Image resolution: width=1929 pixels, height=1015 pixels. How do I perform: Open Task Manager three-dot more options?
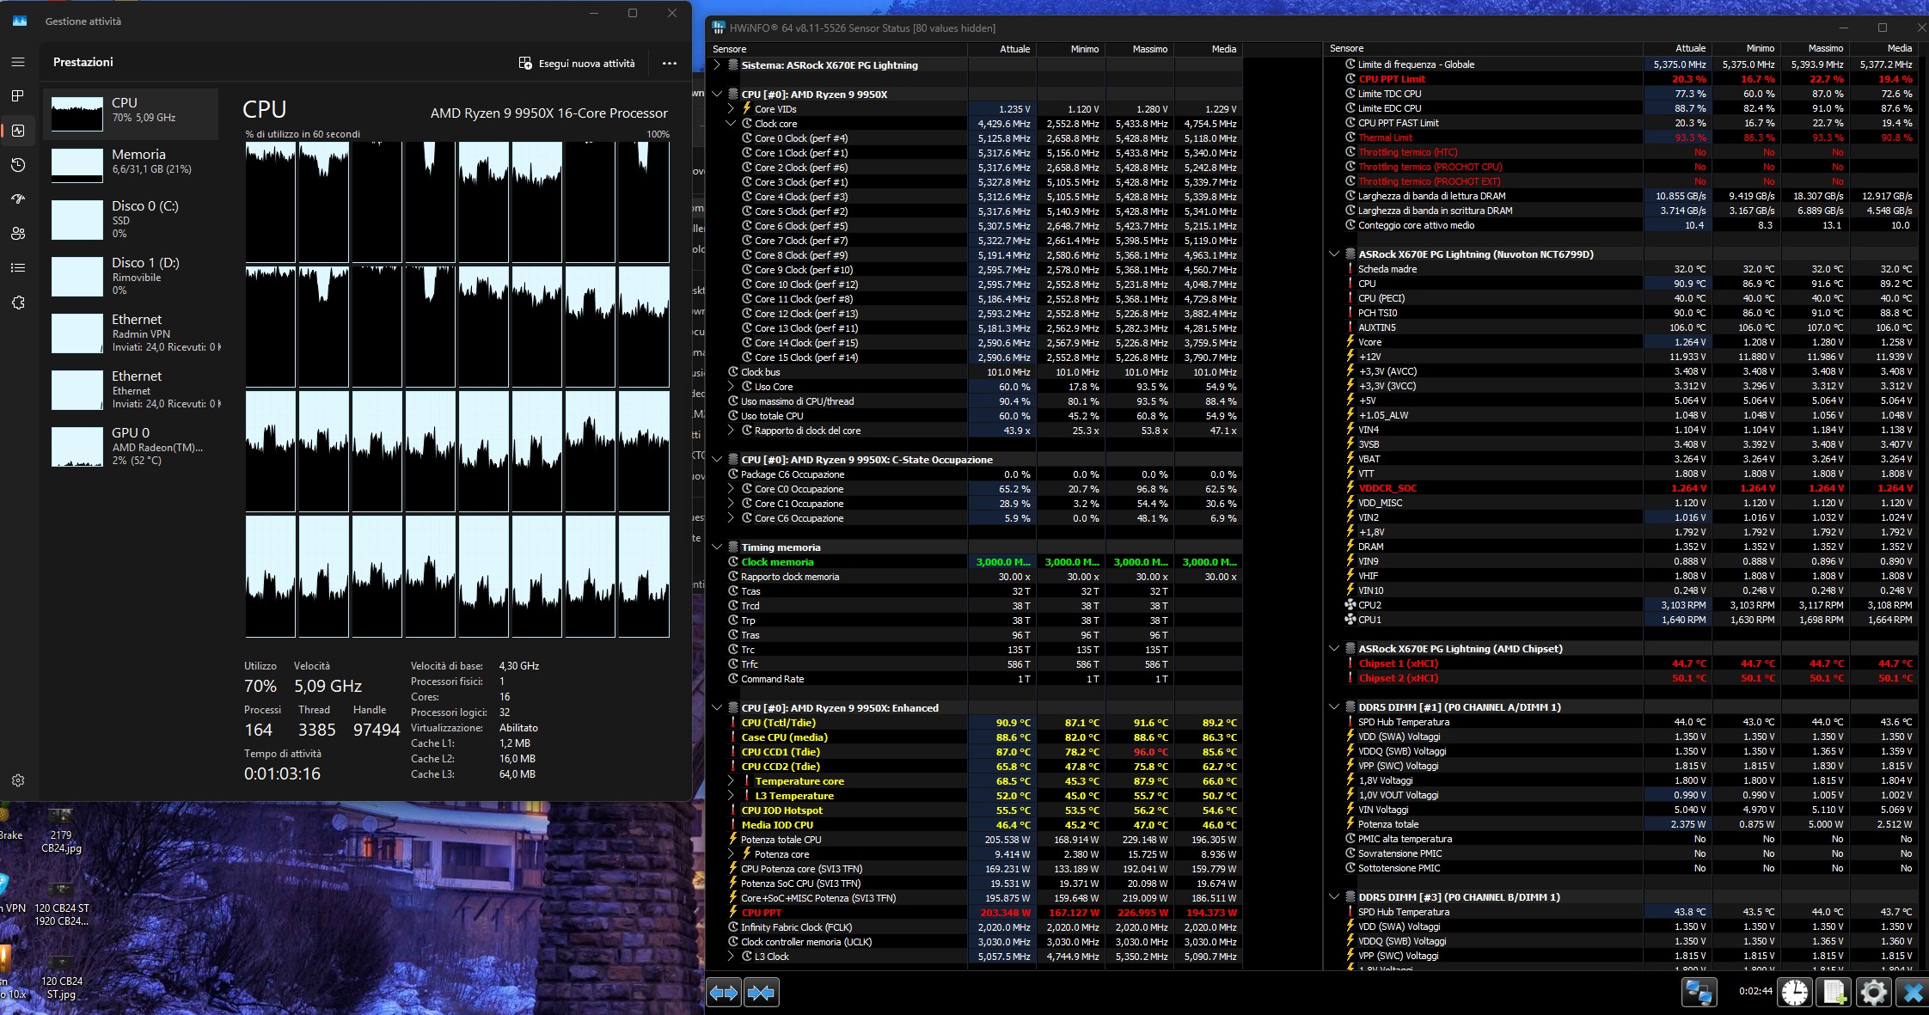pos(670,64)
